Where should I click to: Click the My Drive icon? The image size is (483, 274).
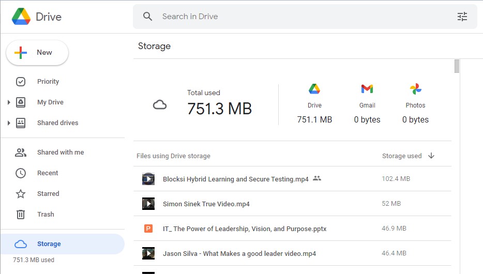tap(21, 102)
